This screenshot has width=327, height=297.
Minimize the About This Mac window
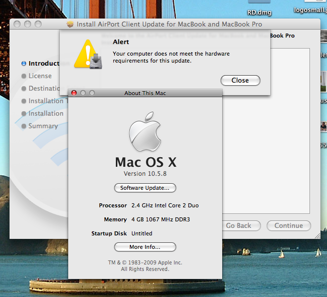pyautogui.click(x=83, y=93)
